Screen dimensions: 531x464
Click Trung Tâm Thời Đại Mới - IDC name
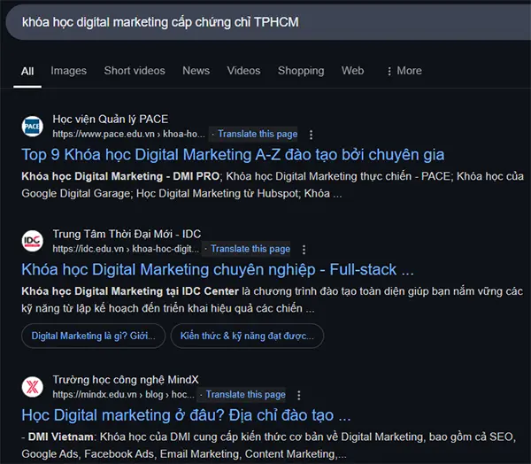pos(127,234)
